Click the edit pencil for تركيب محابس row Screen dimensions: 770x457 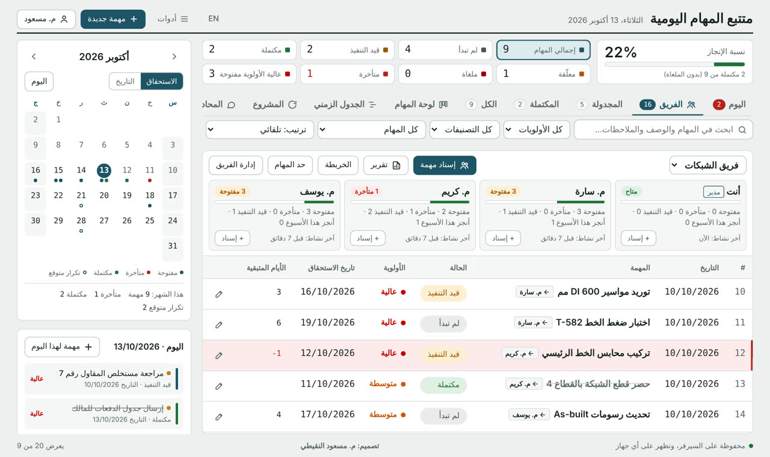219,355
